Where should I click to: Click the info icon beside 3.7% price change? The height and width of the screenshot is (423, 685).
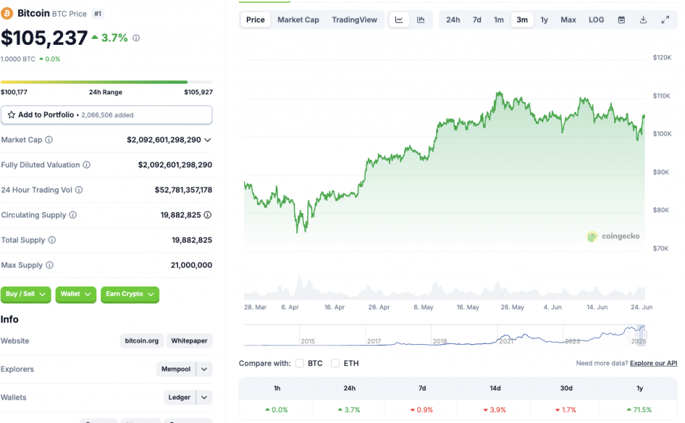point(136,38)
